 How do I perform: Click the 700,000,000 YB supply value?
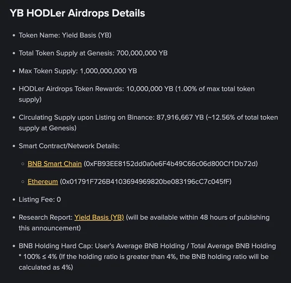[141, 53]
